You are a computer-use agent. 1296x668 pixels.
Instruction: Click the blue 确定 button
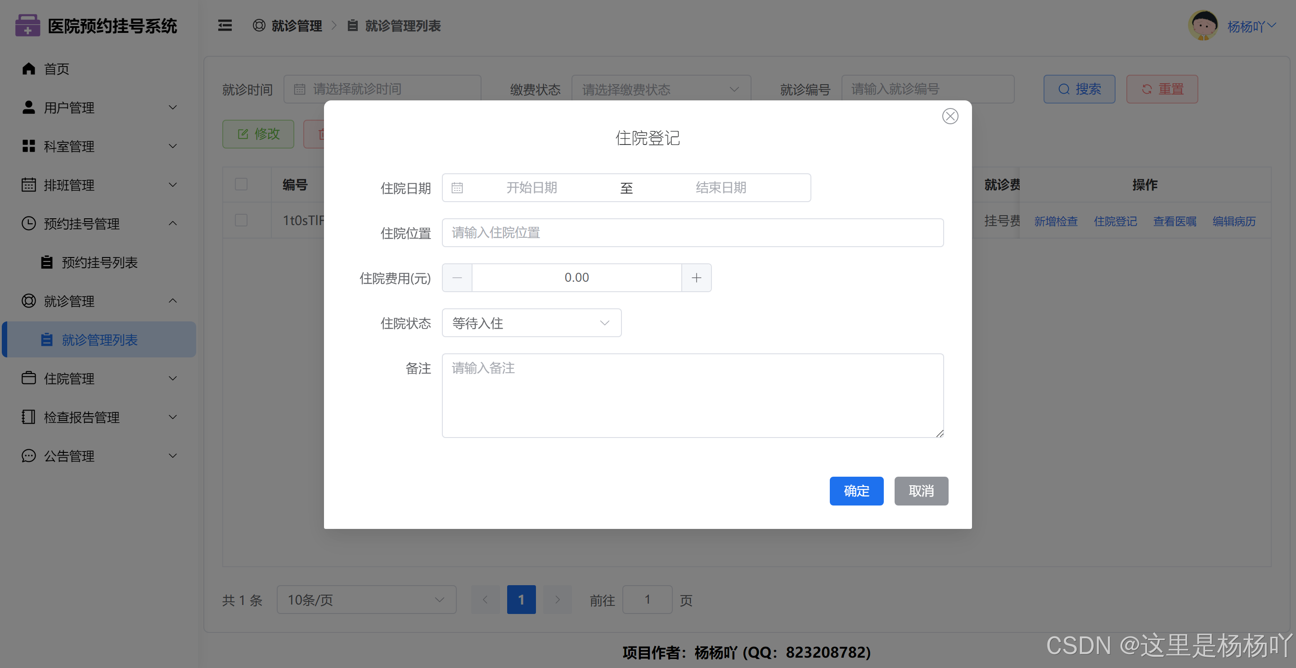856,491
